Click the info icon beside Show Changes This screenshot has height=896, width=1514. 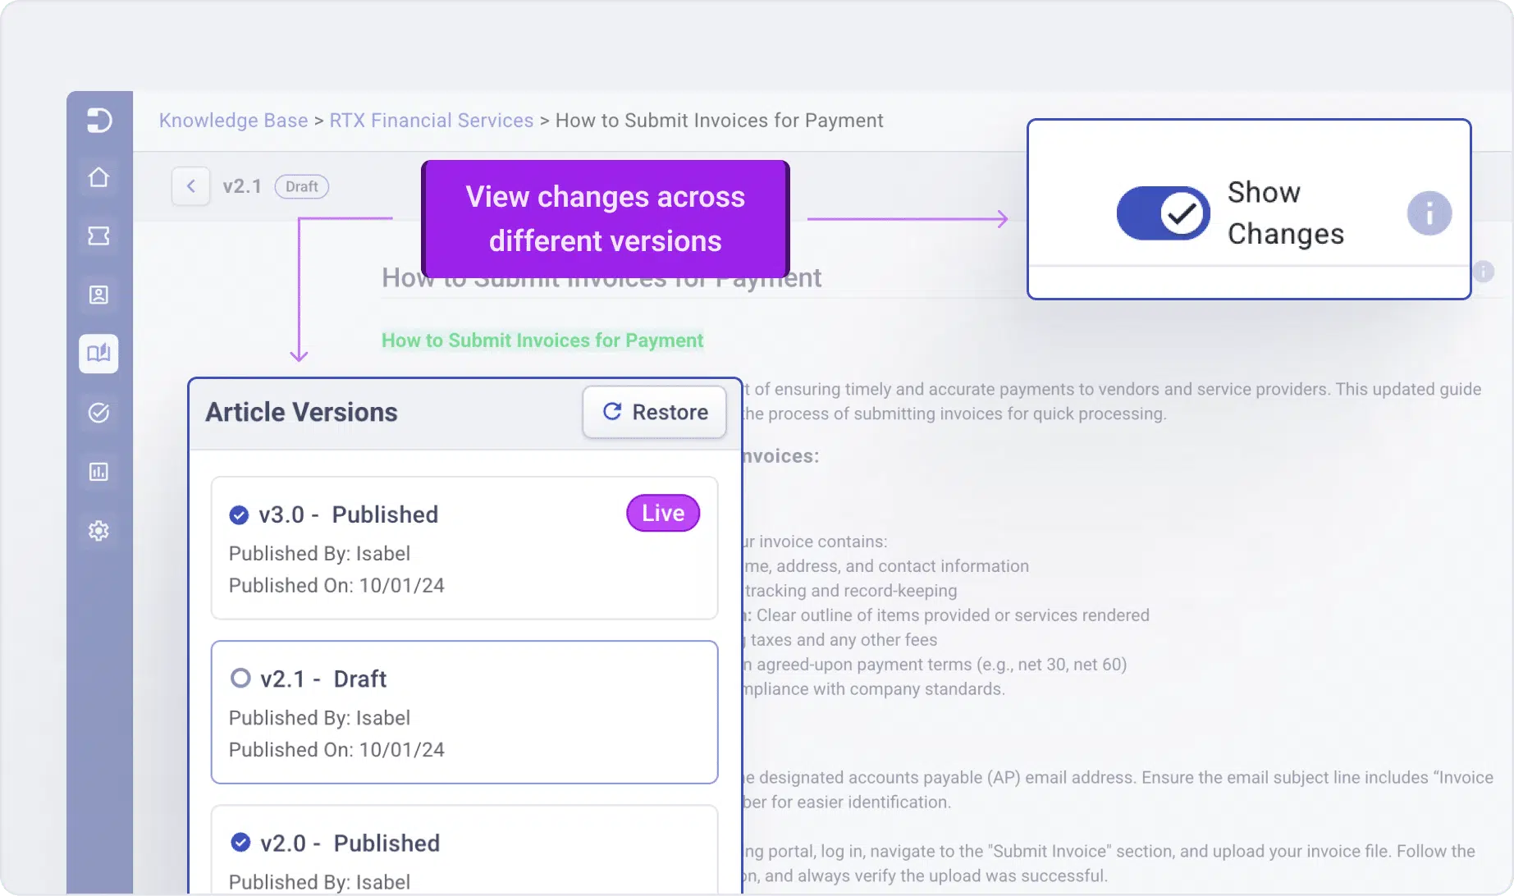pos(1429,213)
